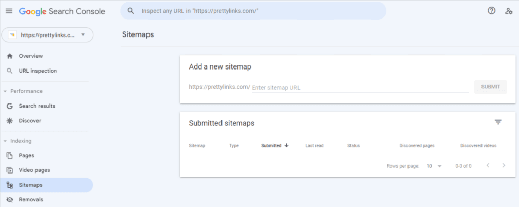Screen dimensions: 519x207
Task: Focus the Inspect any URL search box
Action: (253, 11)
